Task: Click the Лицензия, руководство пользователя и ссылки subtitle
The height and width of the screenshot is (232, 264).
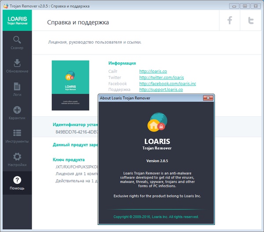Action: (x=95, y=42)
